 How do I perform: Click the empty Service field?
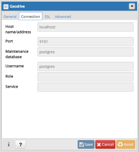click(86, 87)
